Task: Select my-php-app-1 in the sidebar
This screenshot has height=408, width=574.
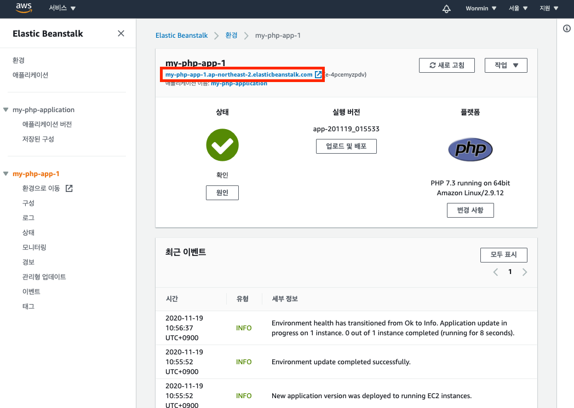Action: (x=36, y=174)
